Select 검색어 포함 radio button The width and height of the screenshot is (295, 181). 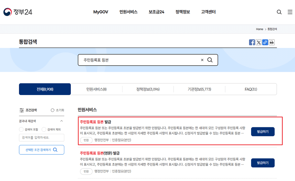(21, 129)
